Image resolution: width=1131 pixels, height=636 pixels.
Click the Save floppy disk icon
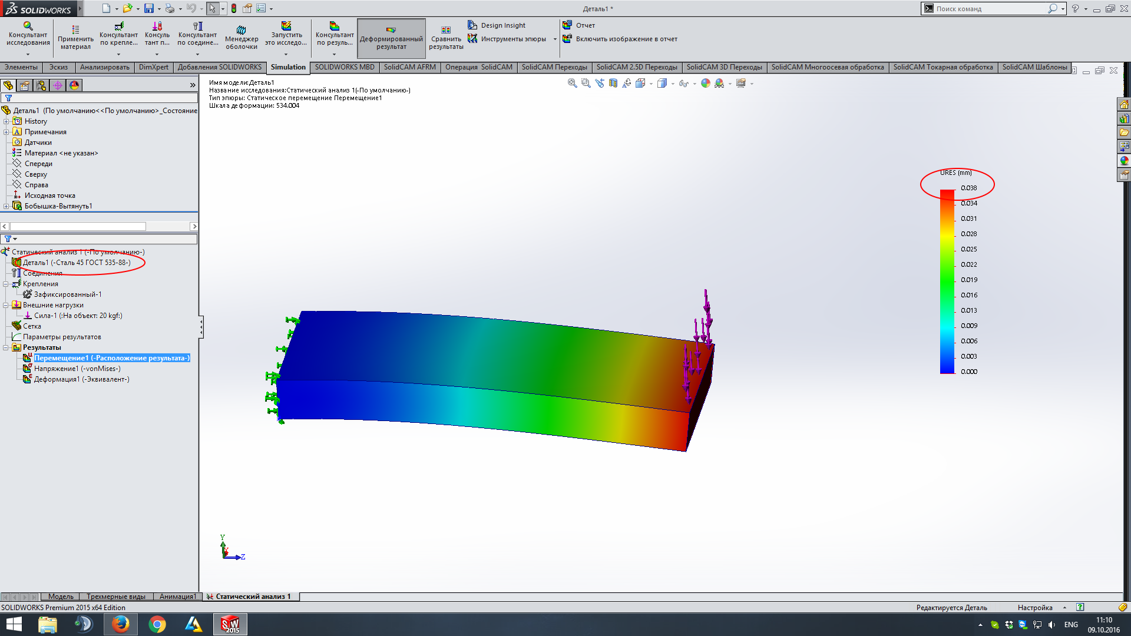point(149,8)
